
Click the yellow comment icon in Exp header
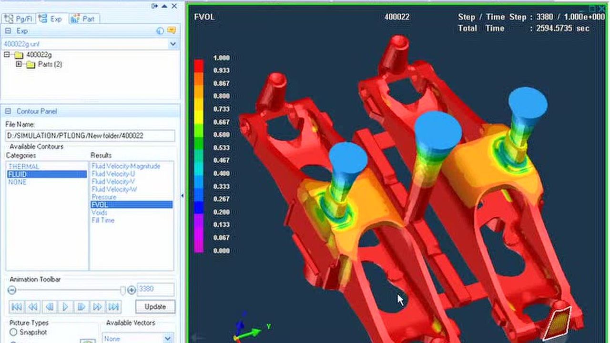(171, 31)
